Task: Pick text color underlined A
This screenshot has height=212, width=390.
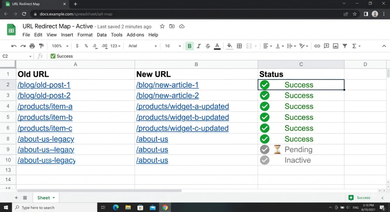Action: tap(217, 46)
